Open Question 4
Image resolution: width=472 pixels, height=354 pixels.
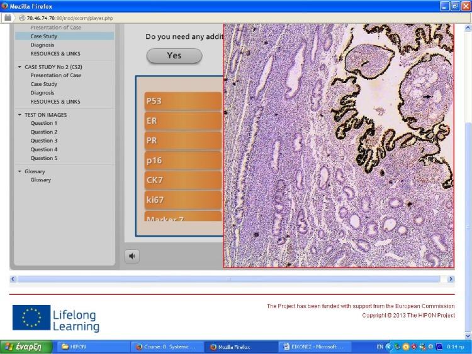43,149
